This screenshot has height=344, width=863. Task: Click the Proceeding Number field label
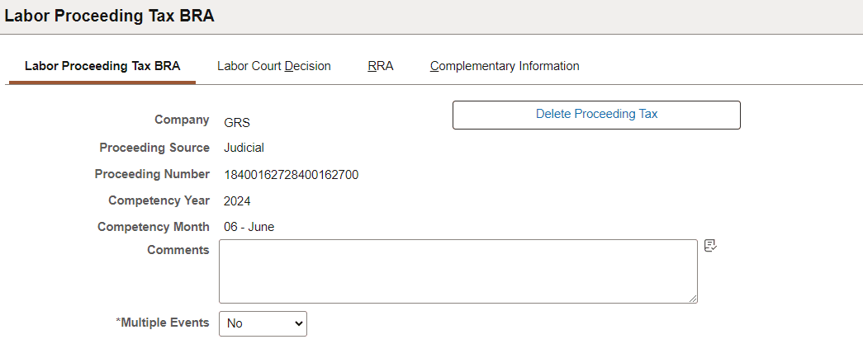[x=152, y=174]
